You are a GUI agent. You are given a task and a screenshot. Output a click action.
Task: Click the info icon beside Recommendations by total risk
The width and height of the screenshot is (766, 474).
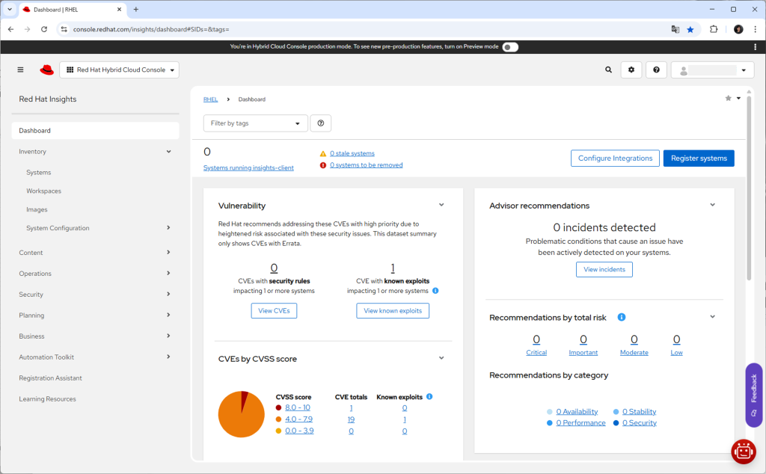(x=622, y=317)
